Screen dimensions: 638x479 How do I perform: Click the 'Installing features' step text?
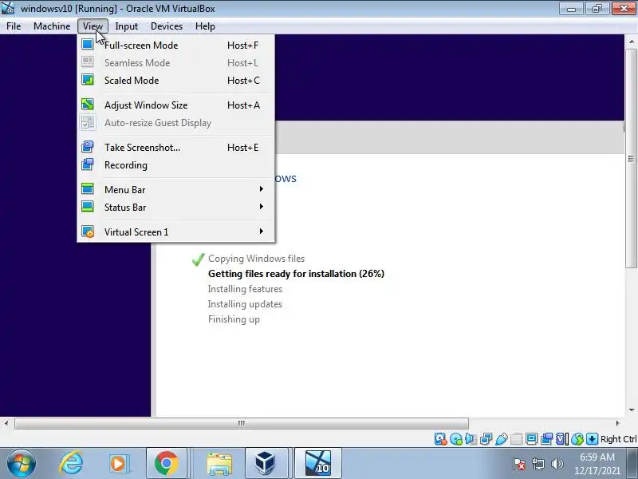tap(245, 289)
